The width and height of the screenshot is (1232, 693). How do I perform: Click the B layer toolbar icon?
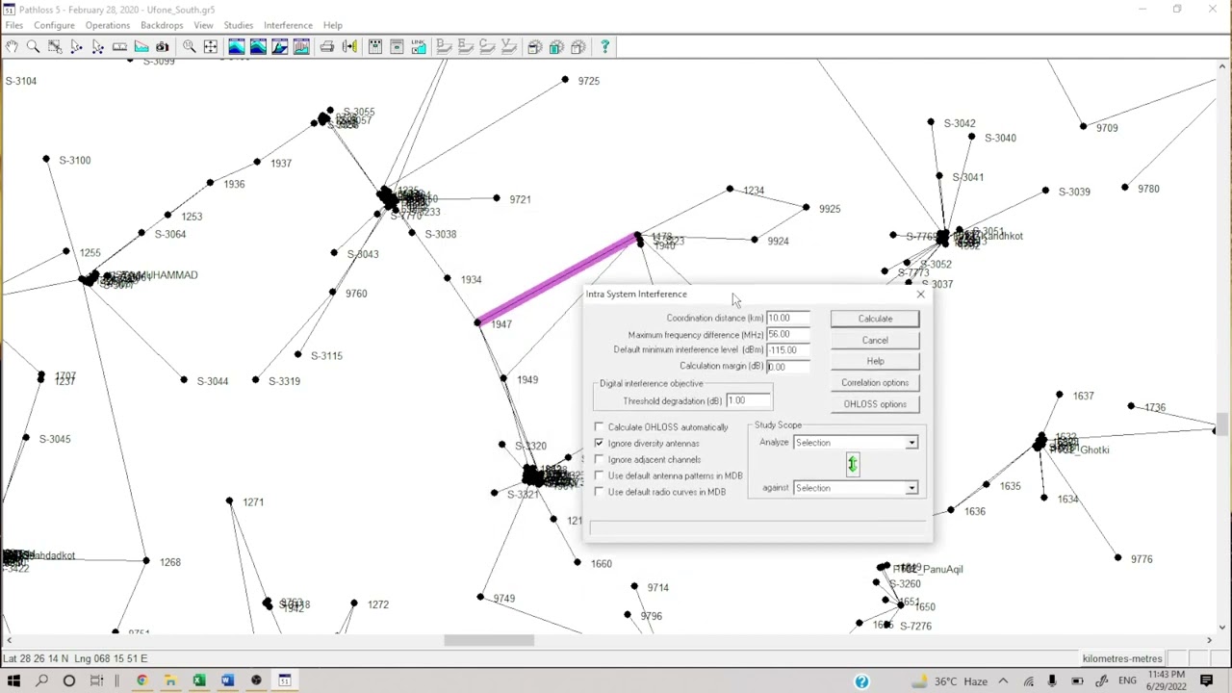click(x=444, y=46)
